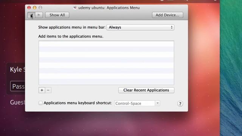
Task: Click the window title proxy icon
Action: [x=75, y=8]
